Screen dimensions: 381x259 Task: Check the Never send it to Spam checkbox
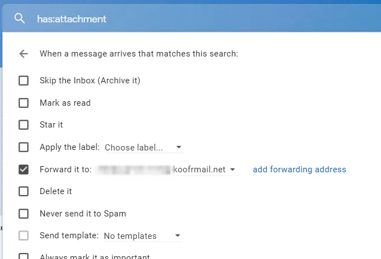24,214
